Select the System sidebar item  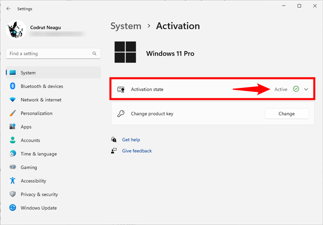click(x=53, y=73)
